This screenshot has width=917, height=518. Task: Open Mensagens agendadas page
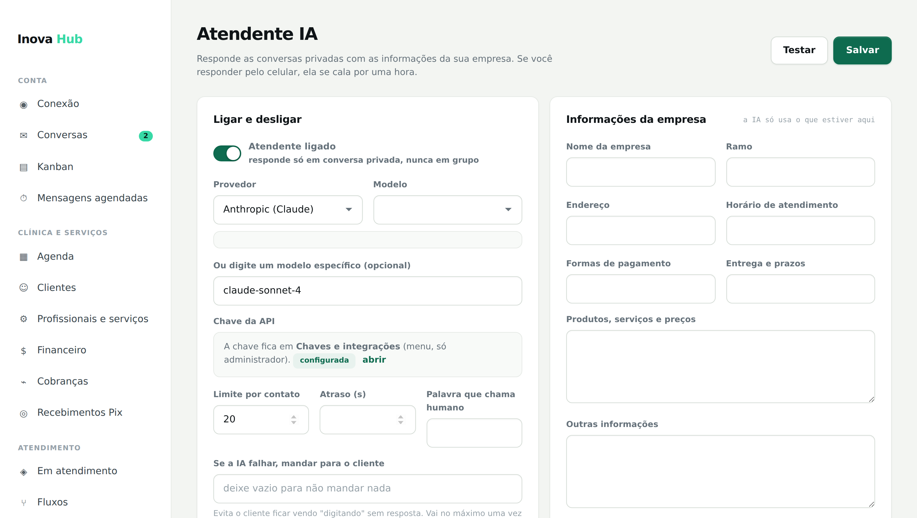[x=85, y=198]
